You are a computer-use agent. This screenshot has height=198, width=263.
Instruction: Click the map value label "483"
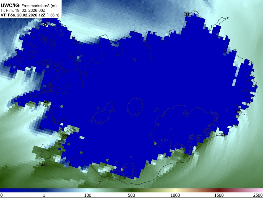point(44,165)
